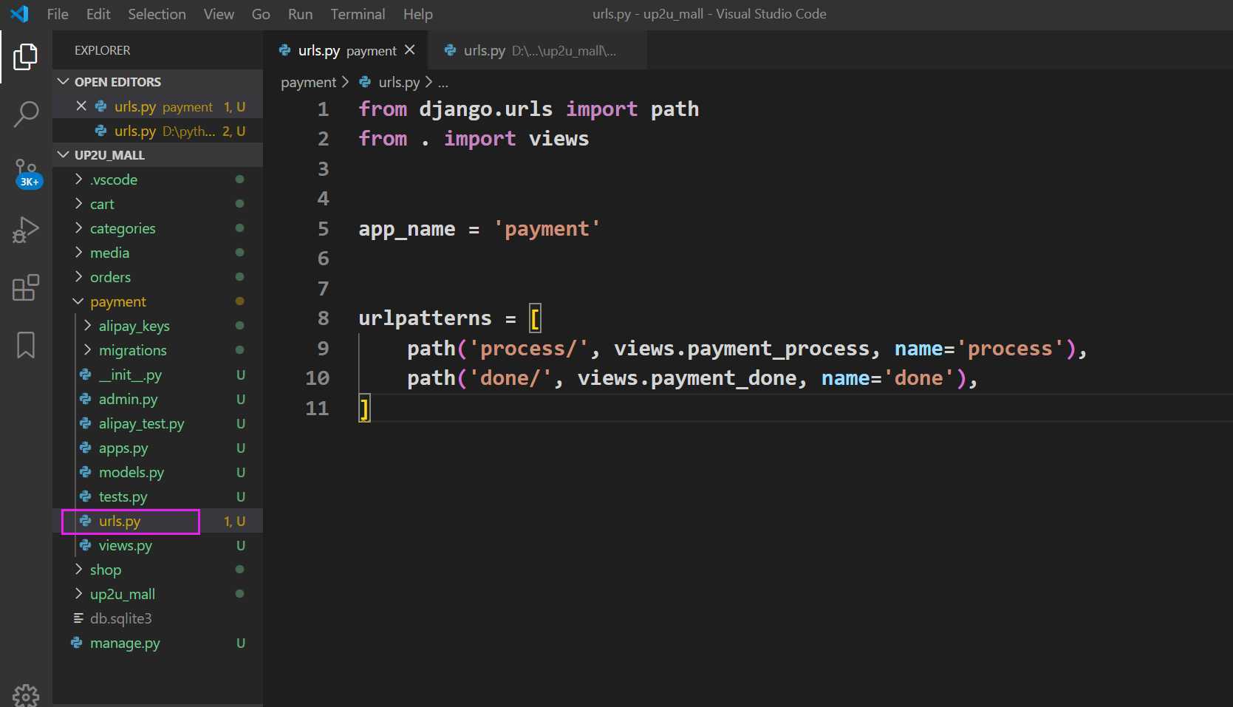This screenshot has height=707, width=1233.
Task: Collapse the UP2U_MALL folder section
Action: 157,155
